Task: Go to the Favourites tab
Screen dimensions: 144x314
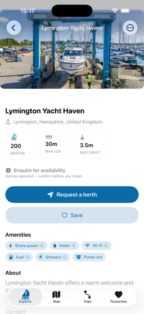Action: (119, 297)
